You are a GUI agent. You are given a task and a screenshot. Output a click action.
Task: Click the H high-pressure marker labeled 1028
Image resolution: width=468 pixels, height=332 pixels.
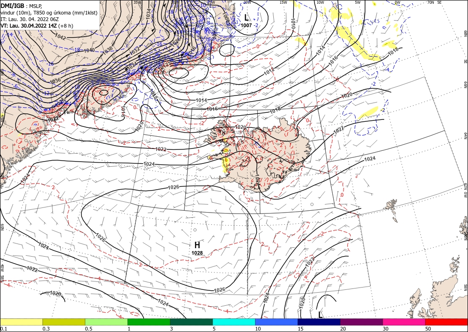197,245
